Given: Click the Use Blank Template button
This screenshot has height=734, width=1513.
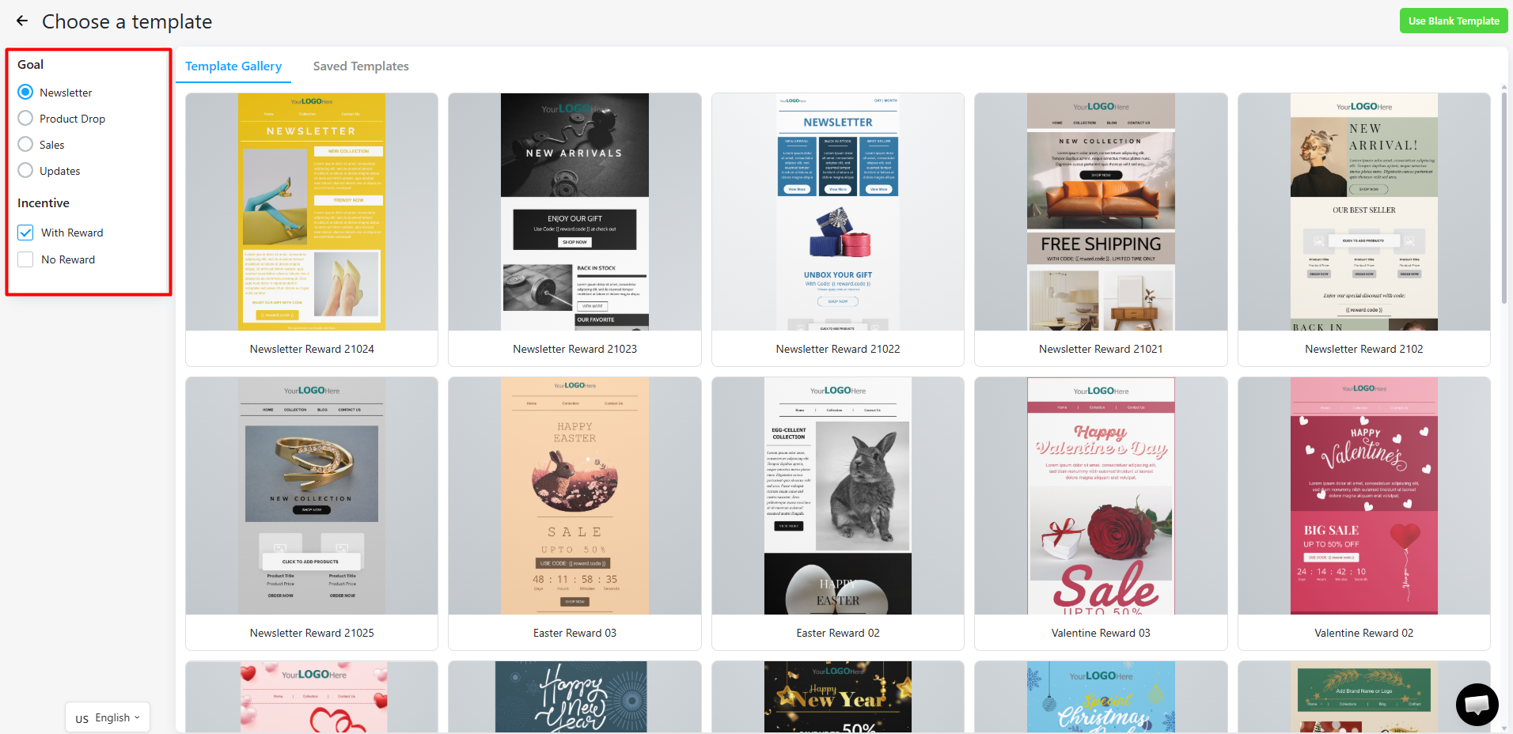Looking at the screenshot, I should (1454, 21).
